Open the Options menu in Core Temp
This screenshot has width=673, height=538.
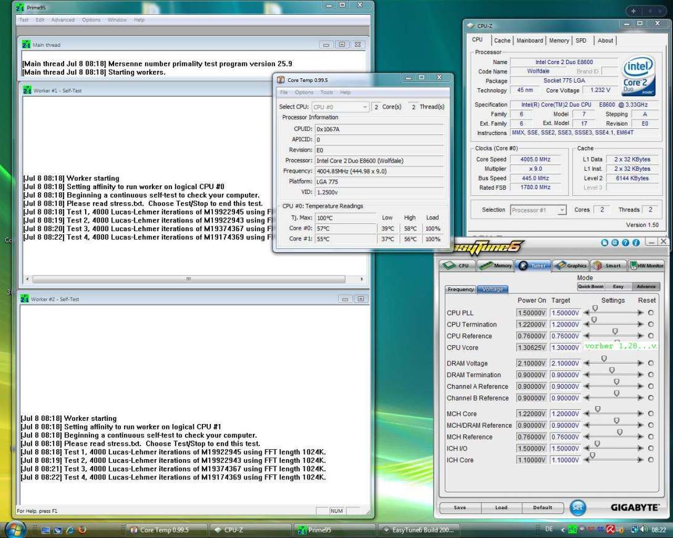coord(304,92)
